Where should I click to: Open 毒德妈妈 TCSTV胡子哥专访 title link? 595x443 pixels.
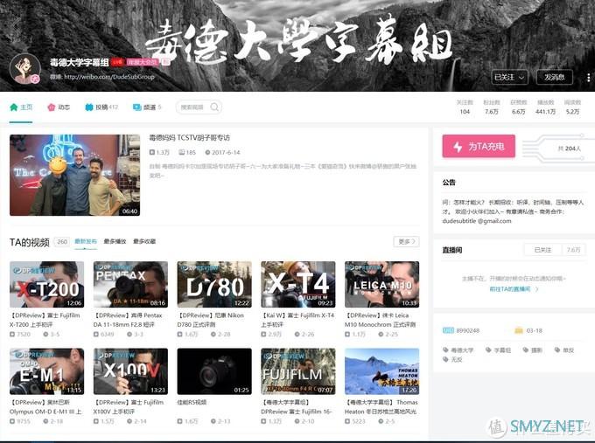[x=189, y=138]
